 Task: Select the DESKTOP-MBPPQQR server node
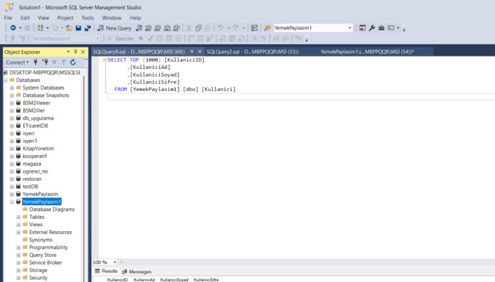44,72
